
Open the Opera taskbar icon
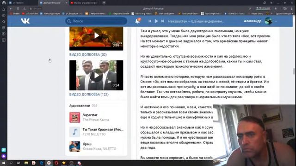(x=56, y=163)
